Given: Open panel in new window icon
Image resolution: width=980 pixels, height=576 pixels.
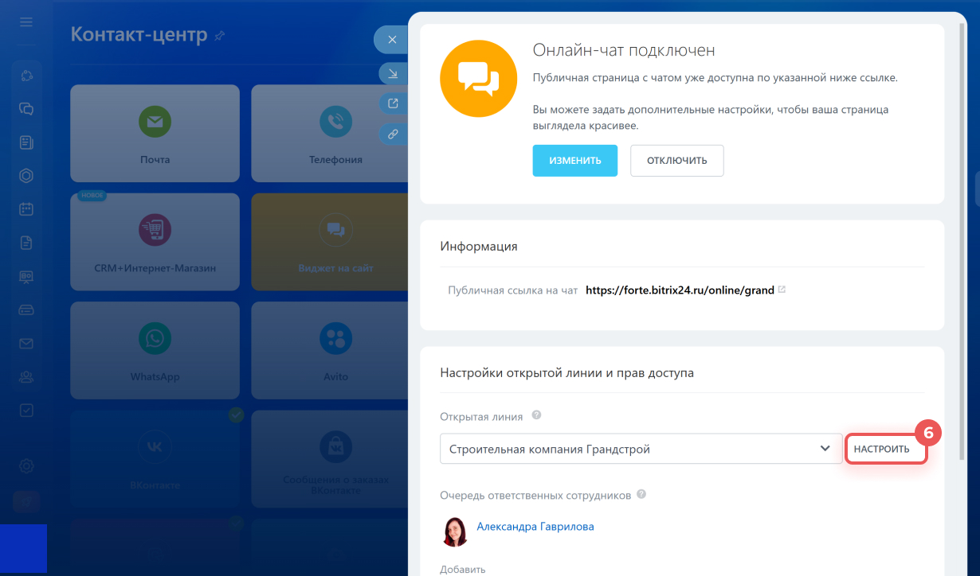Looking at the screenshot, I should [x=393, y=103].
